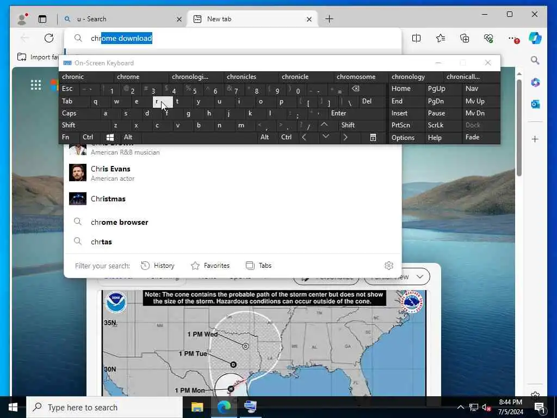This screenshot has height=418, width=557.
Task: Add app with sidebar plus icon
Action: (x=535, y=139)
